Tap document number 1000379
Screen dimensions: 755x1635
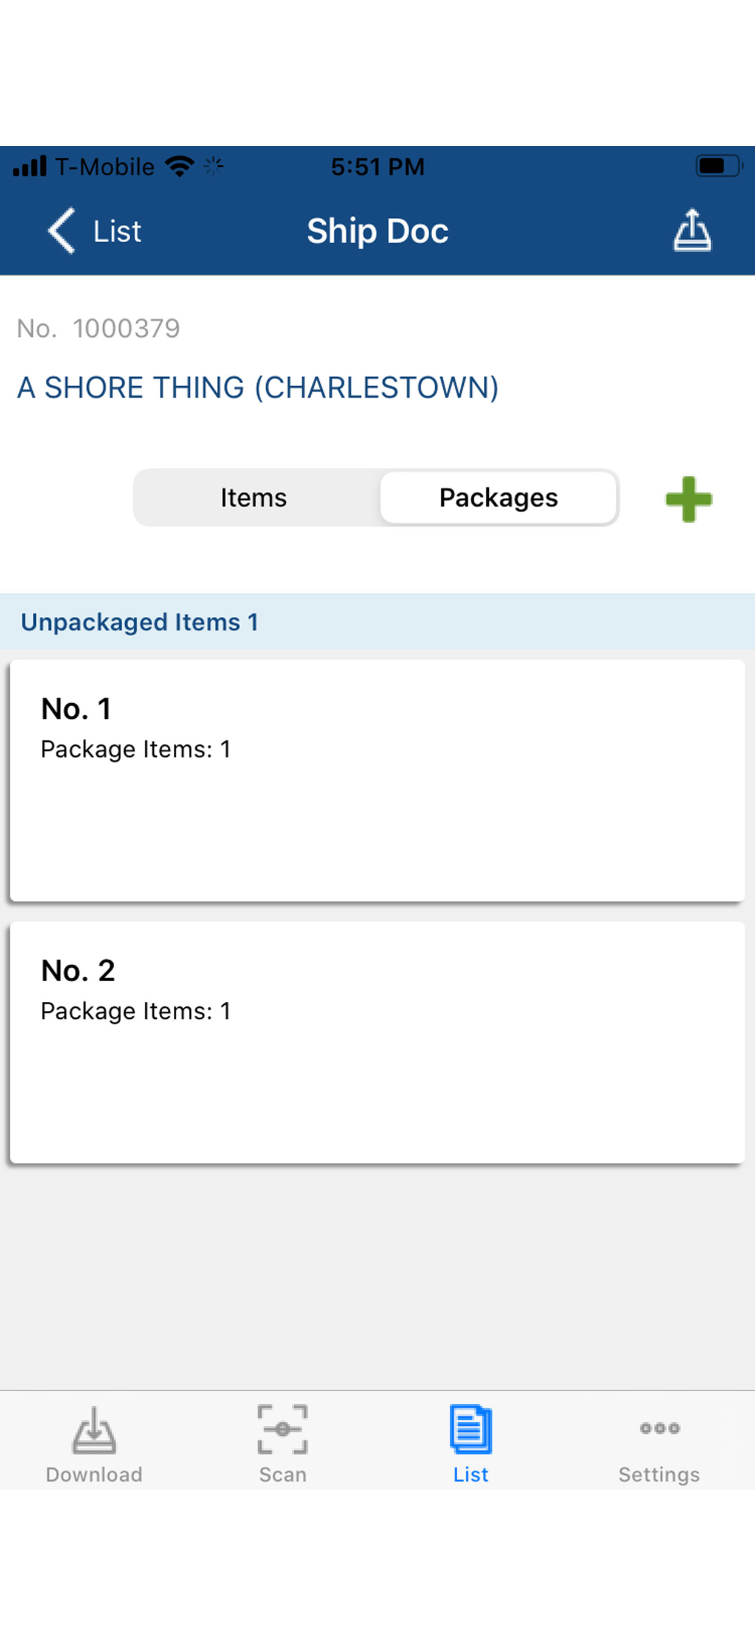[126, 328]
